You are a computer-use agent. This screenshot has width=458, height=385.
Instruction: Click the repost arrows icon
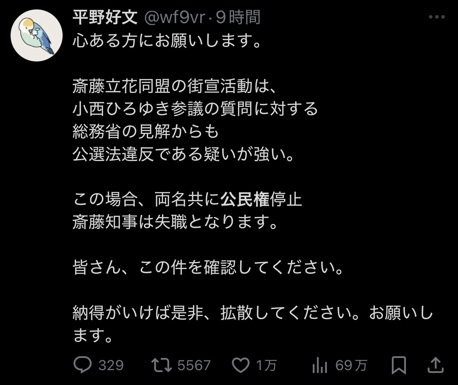[162, 365]
